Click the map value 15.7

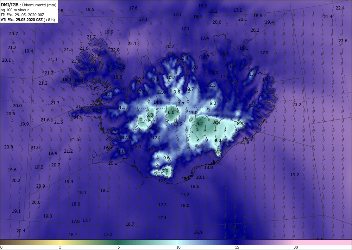coord(153,128)
